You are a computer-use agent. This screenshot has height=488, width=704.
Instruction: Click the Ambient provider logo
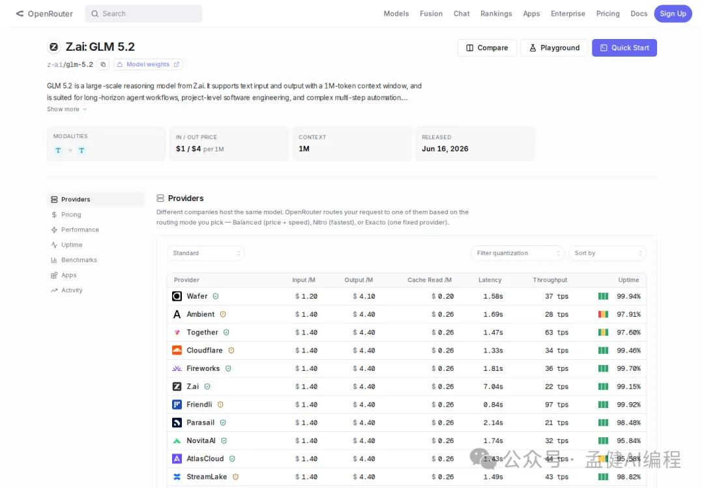pyautogui.click(x=177, y=314)
